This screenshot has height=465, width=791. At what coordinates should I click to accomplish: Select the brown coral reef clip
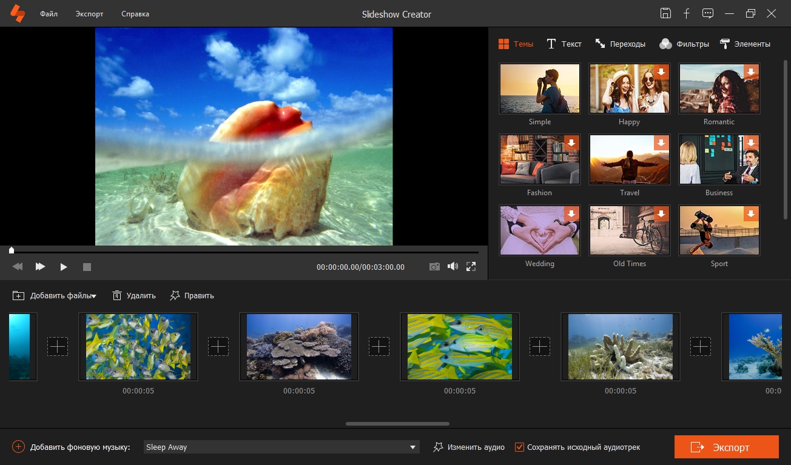click(x=299, y=347)
